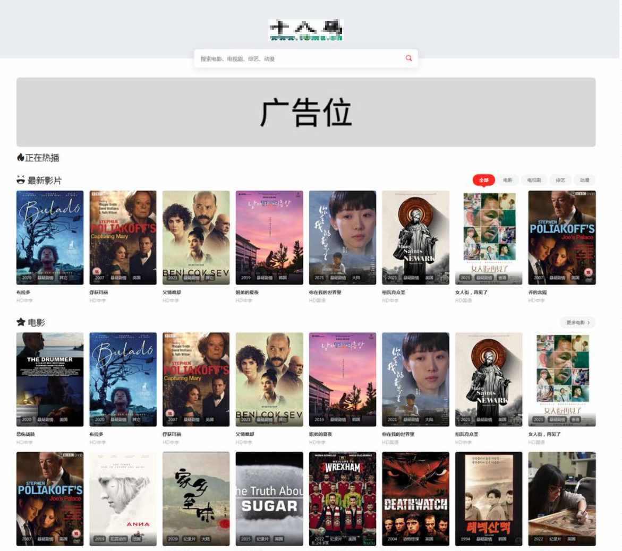Open Capturing Mary poster in 电影 section
Image resolution: width=622 pixels, height=551 pixels.
click(x=196, y=380)
